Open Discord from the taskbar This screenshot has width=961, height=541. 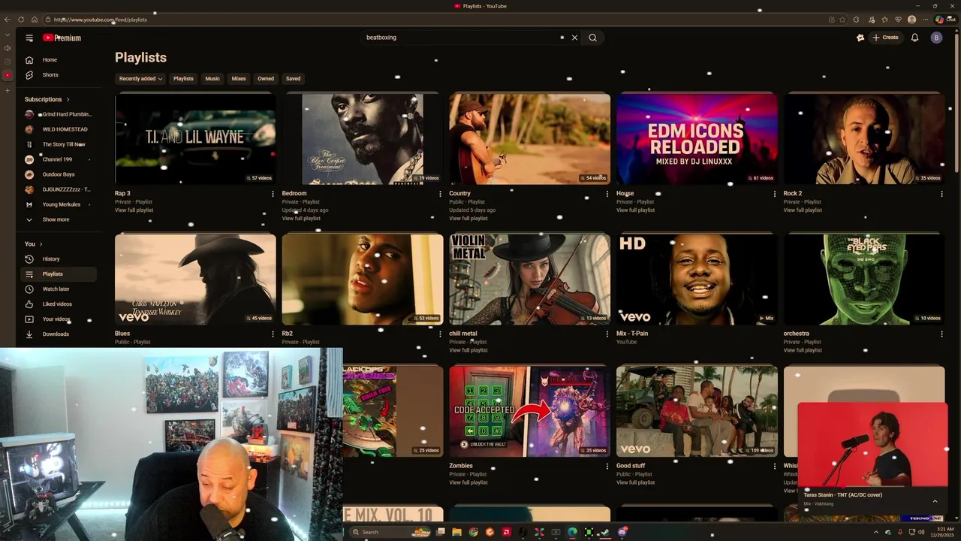622,532
